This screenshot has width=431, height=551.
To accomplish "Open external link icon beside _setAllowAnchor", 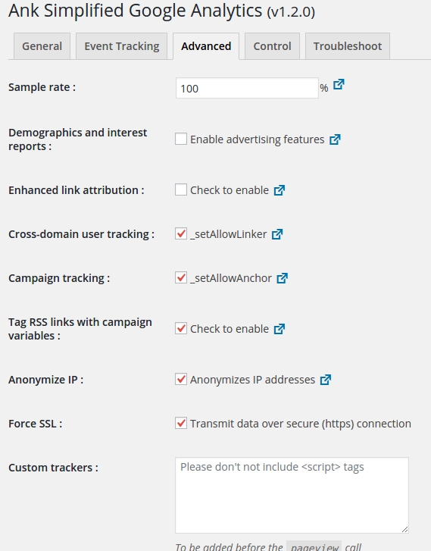I will point(282,278).
